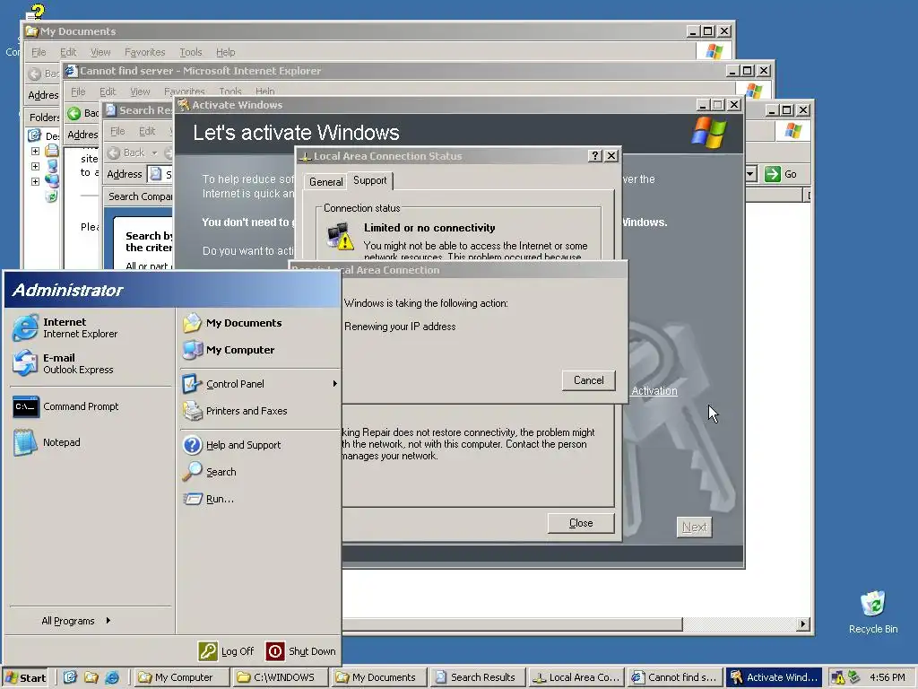The image size is (918, 689).
Task: Expand third folder tree node in My Documents
Action: [35, 181]
